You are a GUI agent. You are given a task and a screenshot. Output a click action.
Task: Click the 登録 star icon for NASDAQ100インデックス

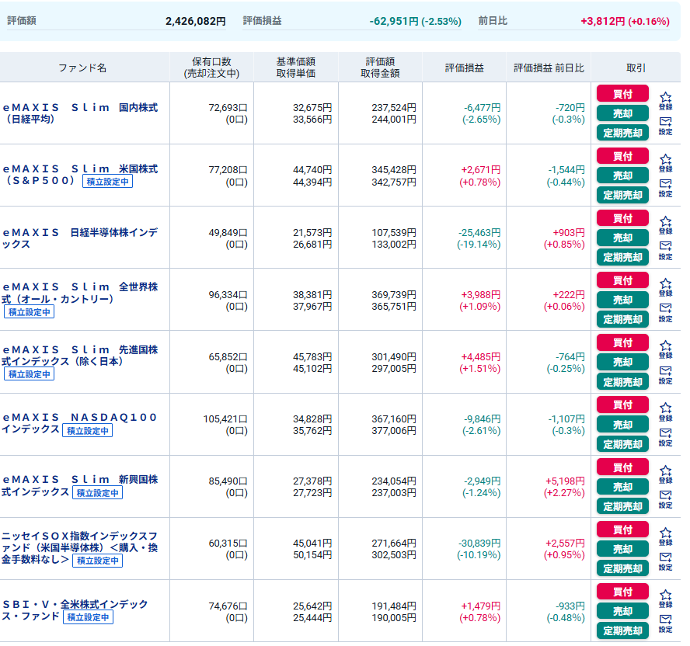pyautogui.click(x=666, y=412)
